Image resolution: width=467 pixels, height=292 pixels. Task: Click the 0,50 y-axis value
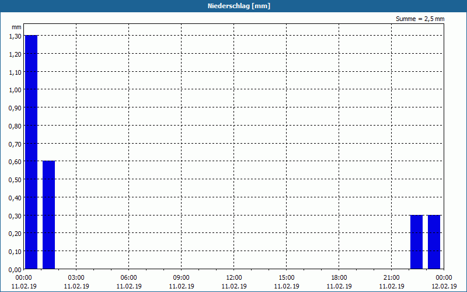(15, 180)
